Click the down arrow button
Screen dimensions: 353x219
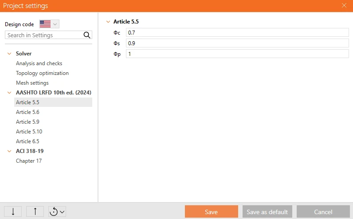(13, 211)
